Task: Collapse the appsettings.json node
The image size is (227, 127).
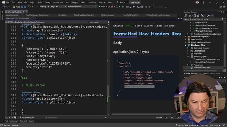Action: [188, 56]
